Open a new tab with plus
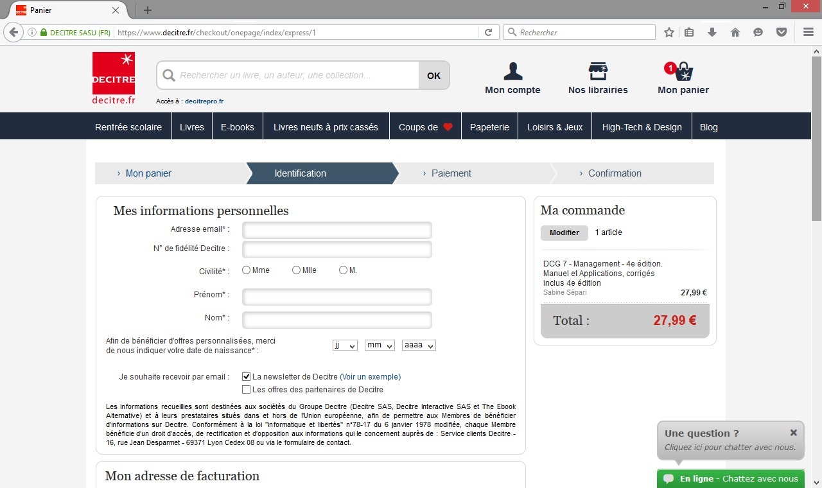 point(148,10)
